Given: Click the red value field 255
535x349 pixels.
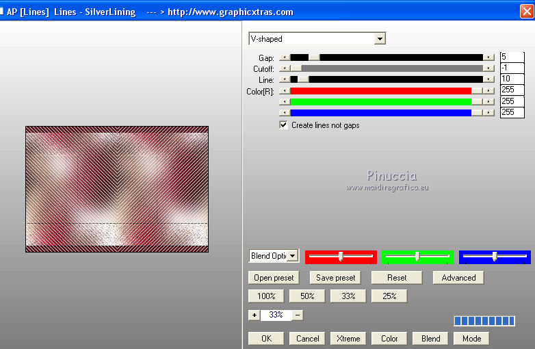Looking at the screenshot, I should (x=512, y=90).
